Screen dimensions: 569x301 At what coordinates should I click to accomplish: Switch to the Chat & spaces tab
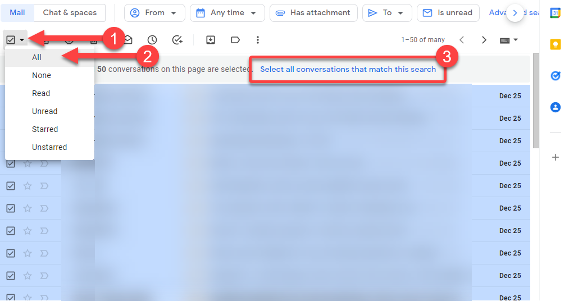coord(70,13)
